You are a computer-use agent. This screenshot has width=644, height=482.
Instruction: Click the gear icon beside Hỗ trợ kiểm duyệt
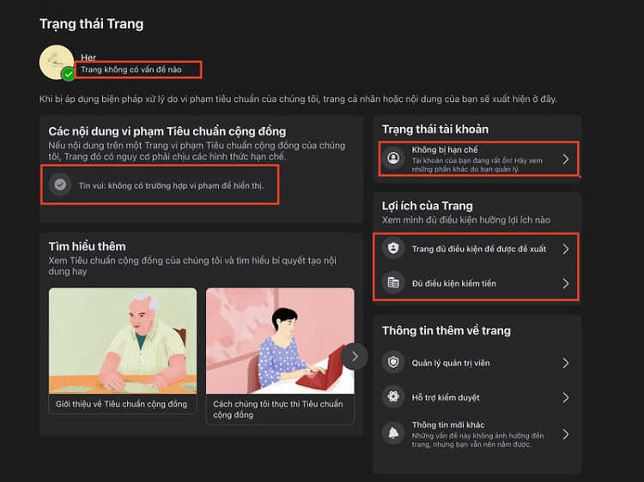[x=393, y=397]
